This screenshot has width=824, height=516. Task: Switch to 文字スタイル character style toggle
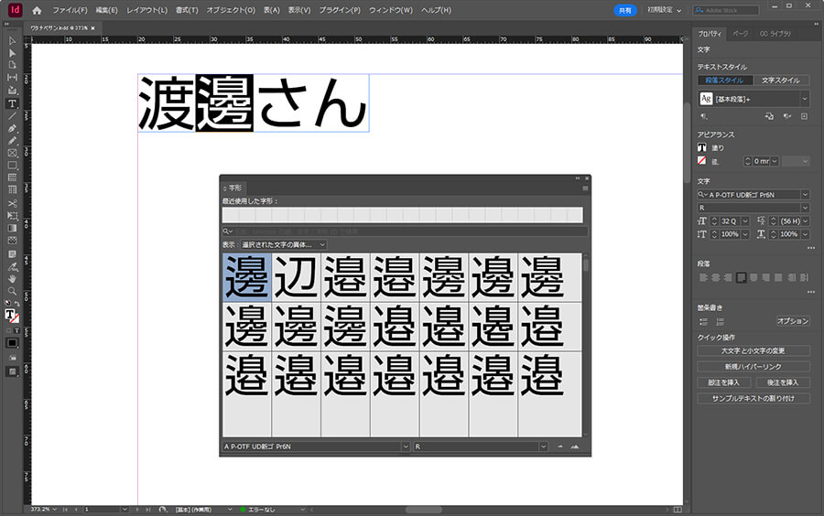tap(780, 81)
